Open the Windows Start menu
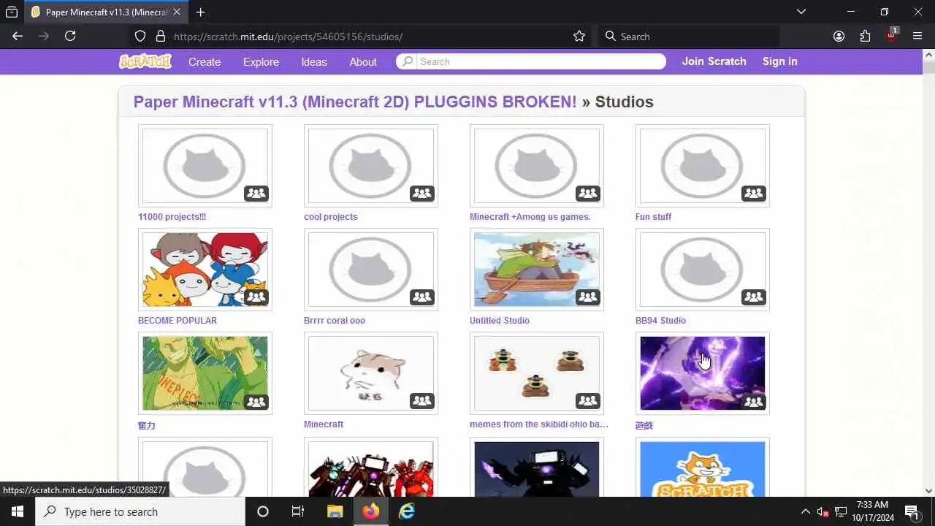The height and width of the screenshot is (526, 935). [18, 511]
